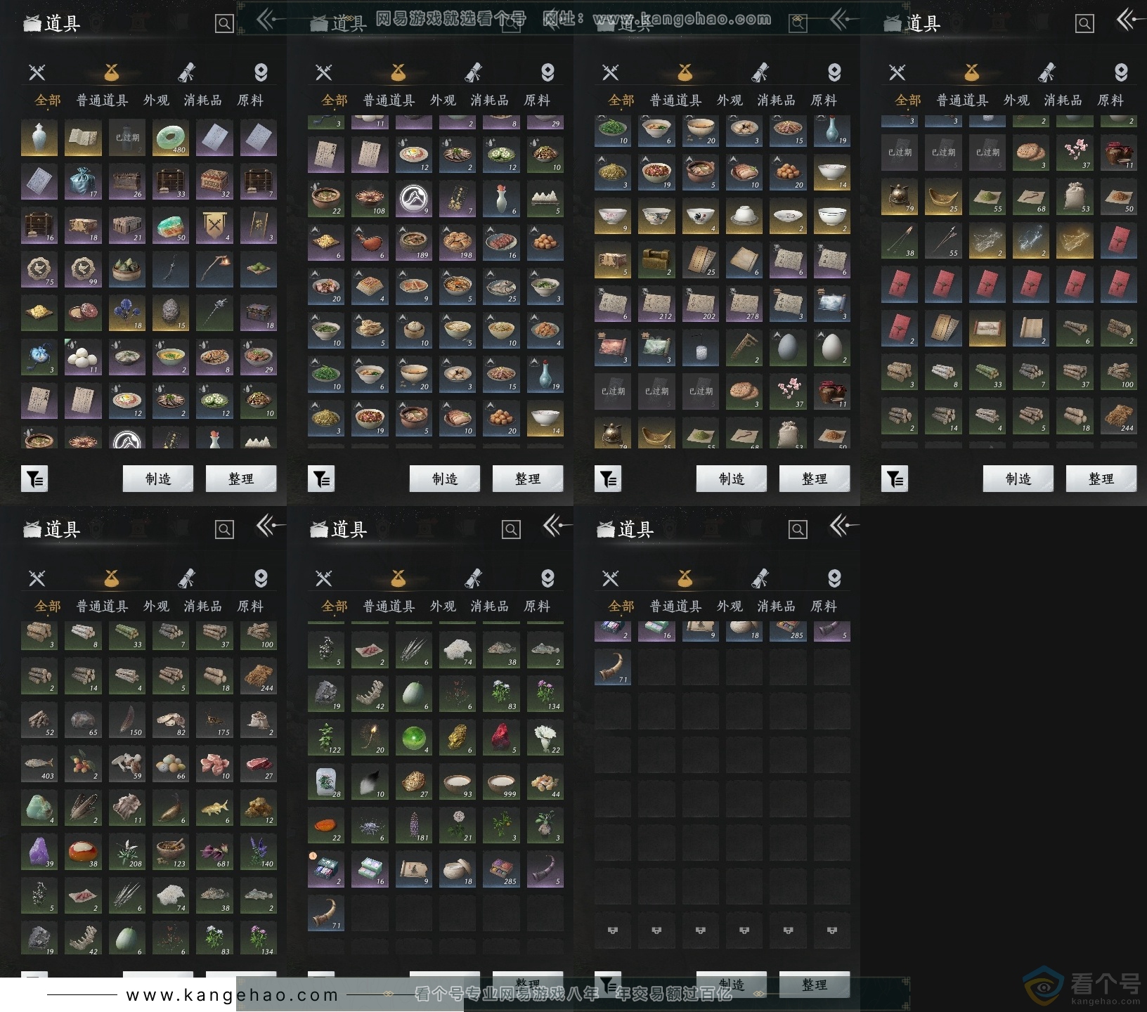Select the talisman paper with count 212
Screen dimensions: 1147x1012
(x=656, y=304)
